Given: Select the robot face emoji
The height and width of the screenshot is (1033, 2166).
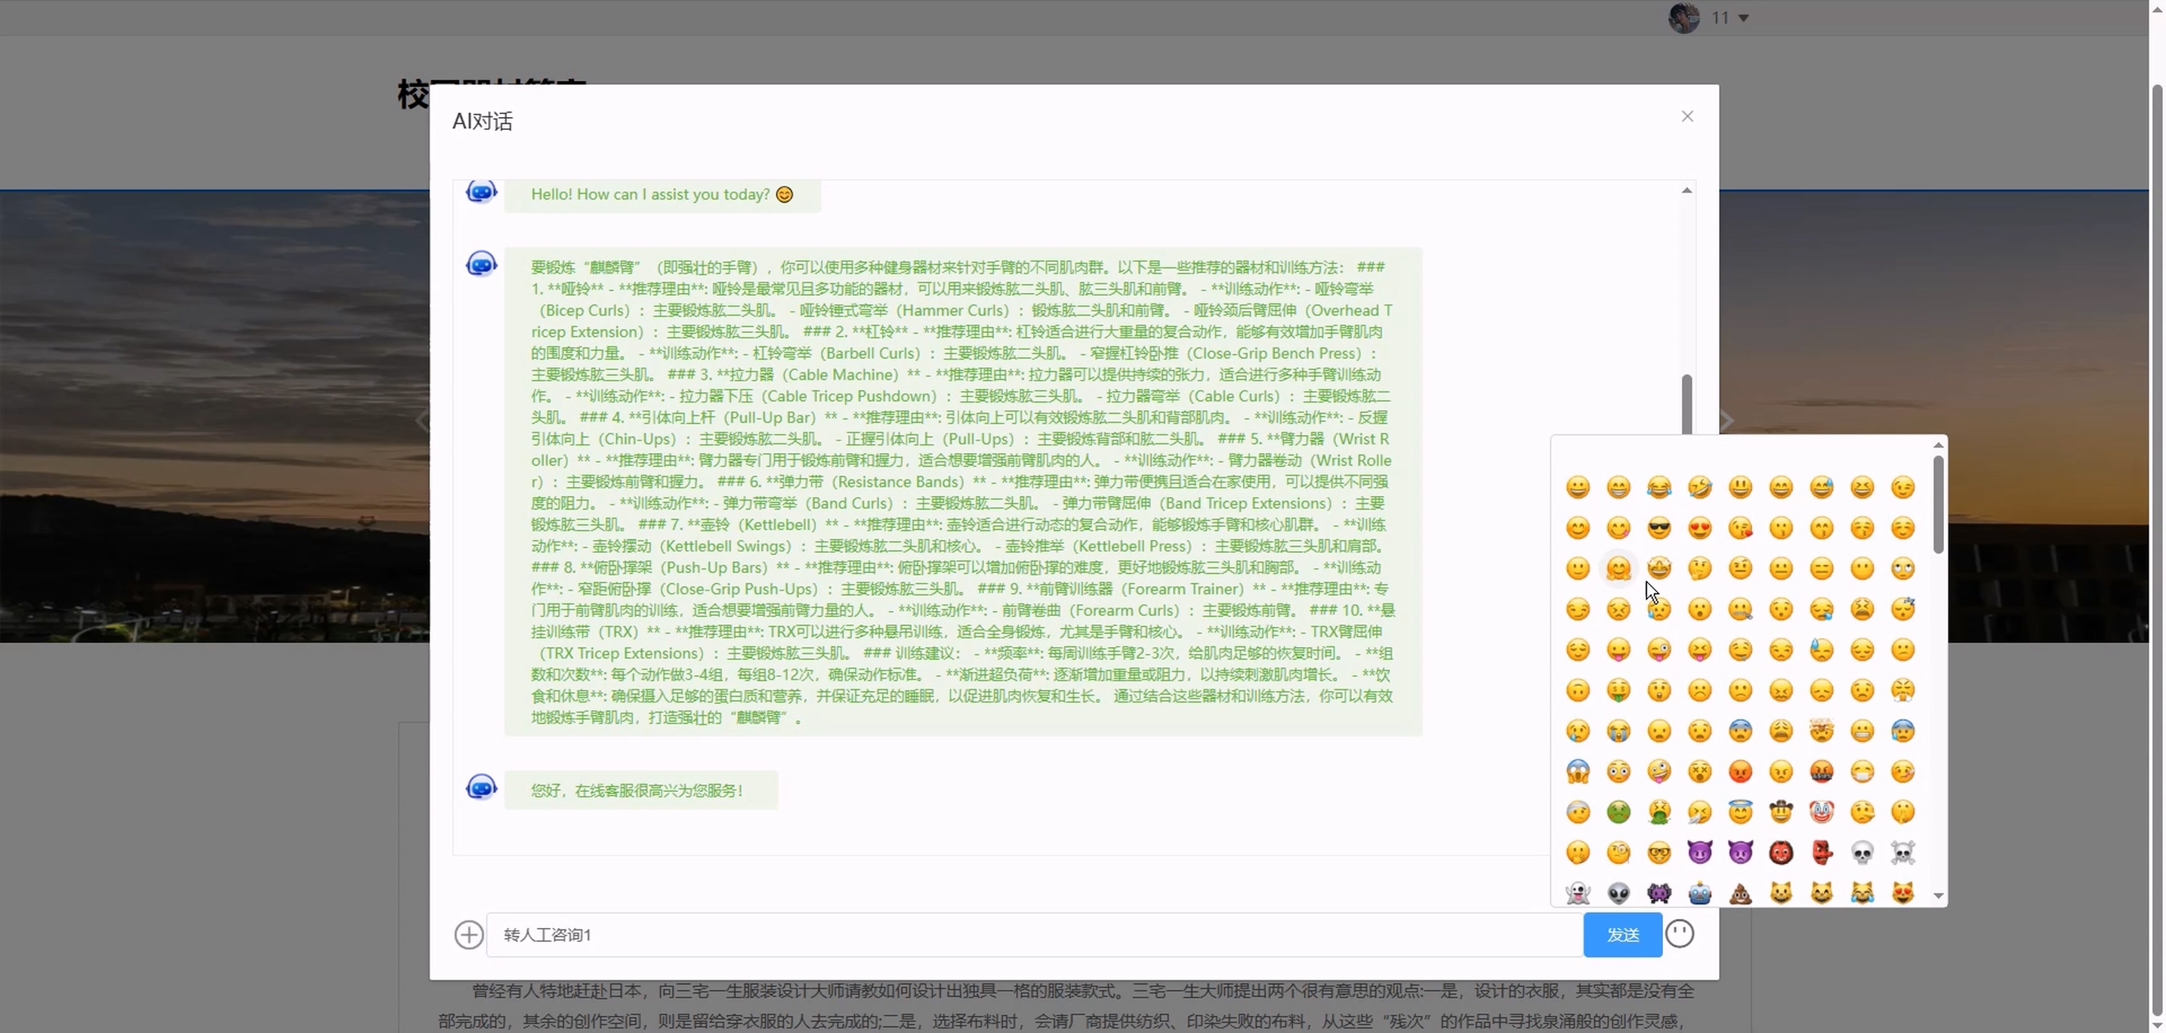Looking at the screenshot, I should point(1699,893).
